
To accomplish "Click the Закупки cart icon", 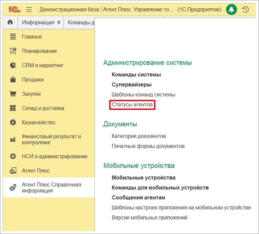I will coord(13,94).
